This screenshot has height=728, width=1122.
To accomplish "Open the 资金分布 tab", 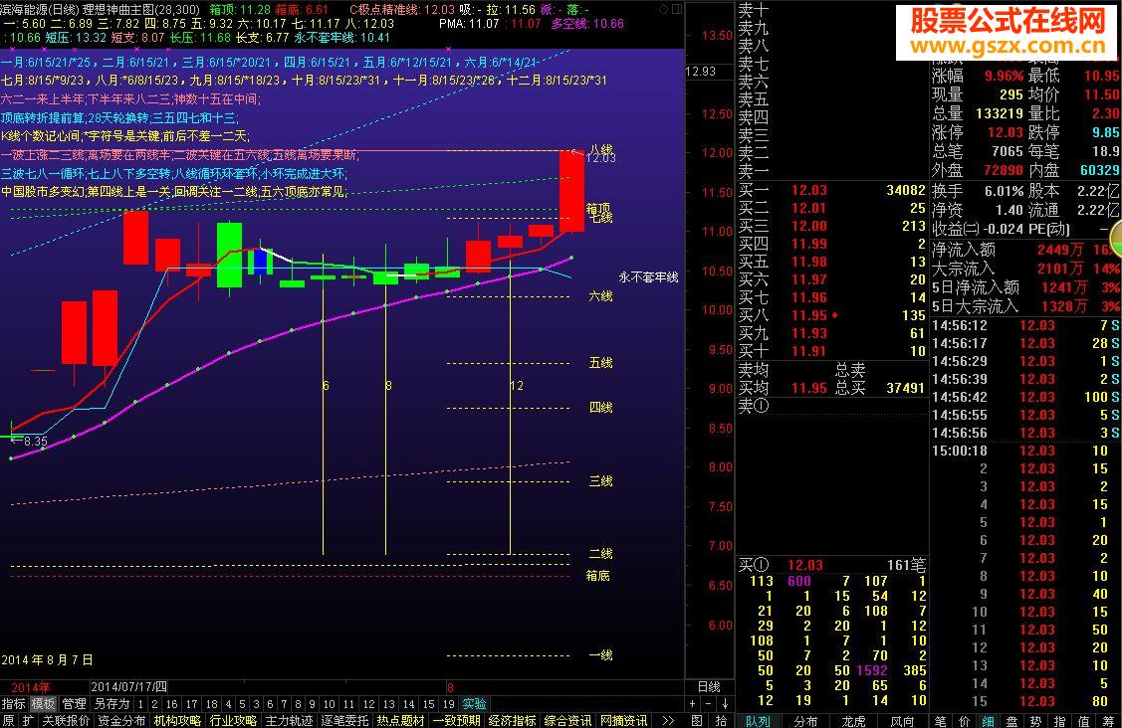I will [x=121, y=721].
